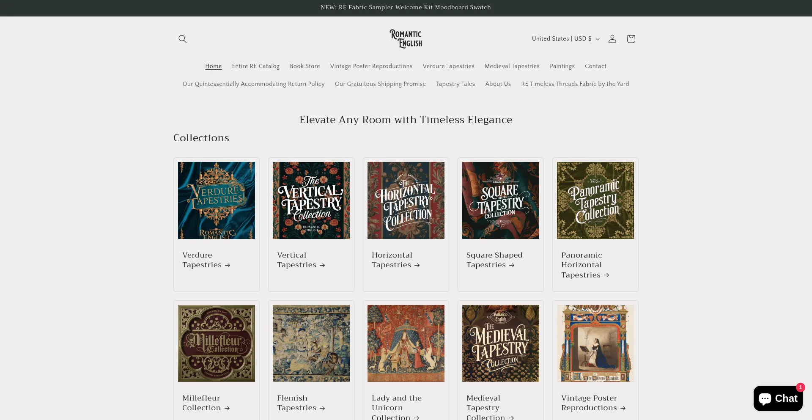The width and height of the screenshot is (812, 420).
Task: Open the Millefleur Collection thumbnail
Action: point(217,343)
